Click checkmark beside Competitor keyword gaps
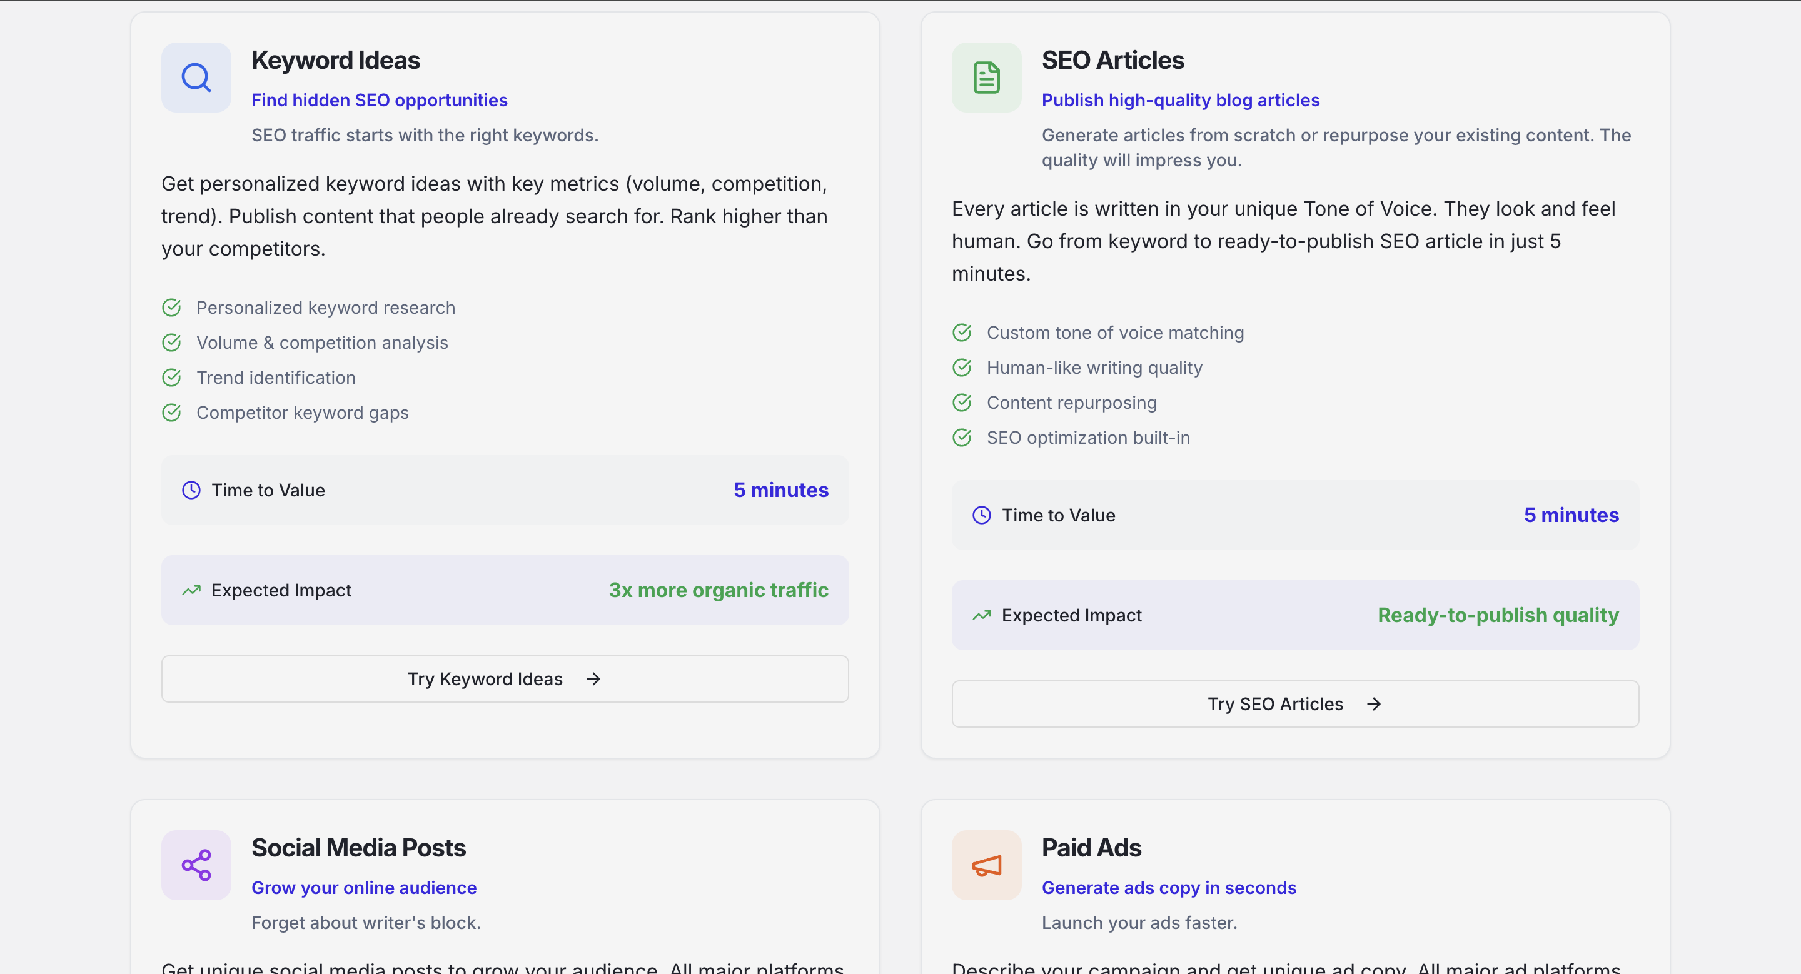 click(x=171, y=413)
